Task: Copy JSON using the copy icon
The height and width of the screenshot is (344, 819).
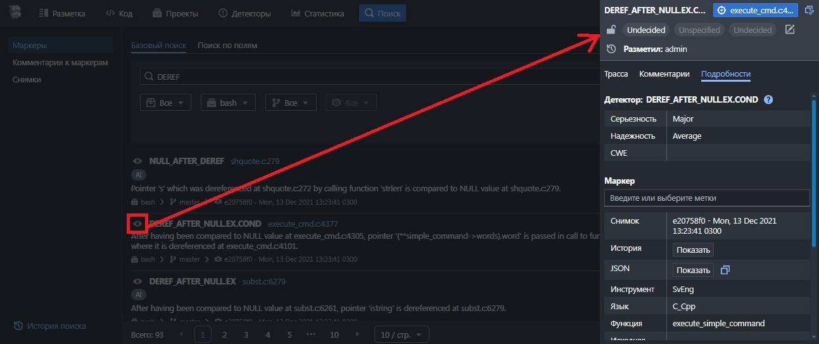Action: point(725,270)
